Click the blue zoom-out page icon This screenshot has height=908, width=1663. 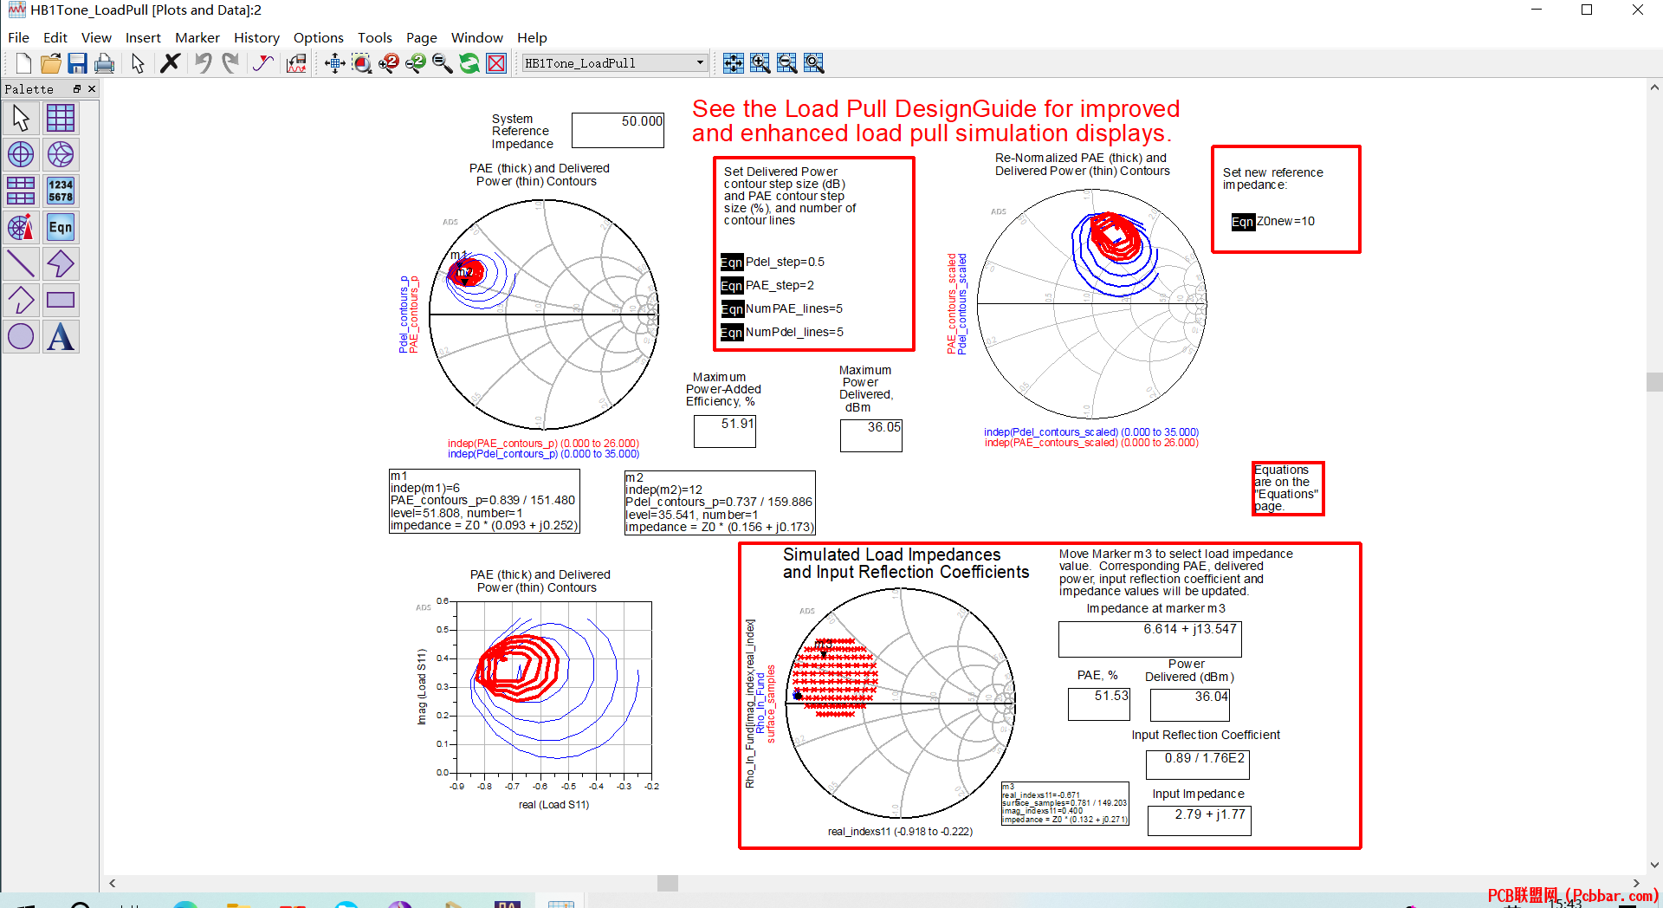click(787, 63)
